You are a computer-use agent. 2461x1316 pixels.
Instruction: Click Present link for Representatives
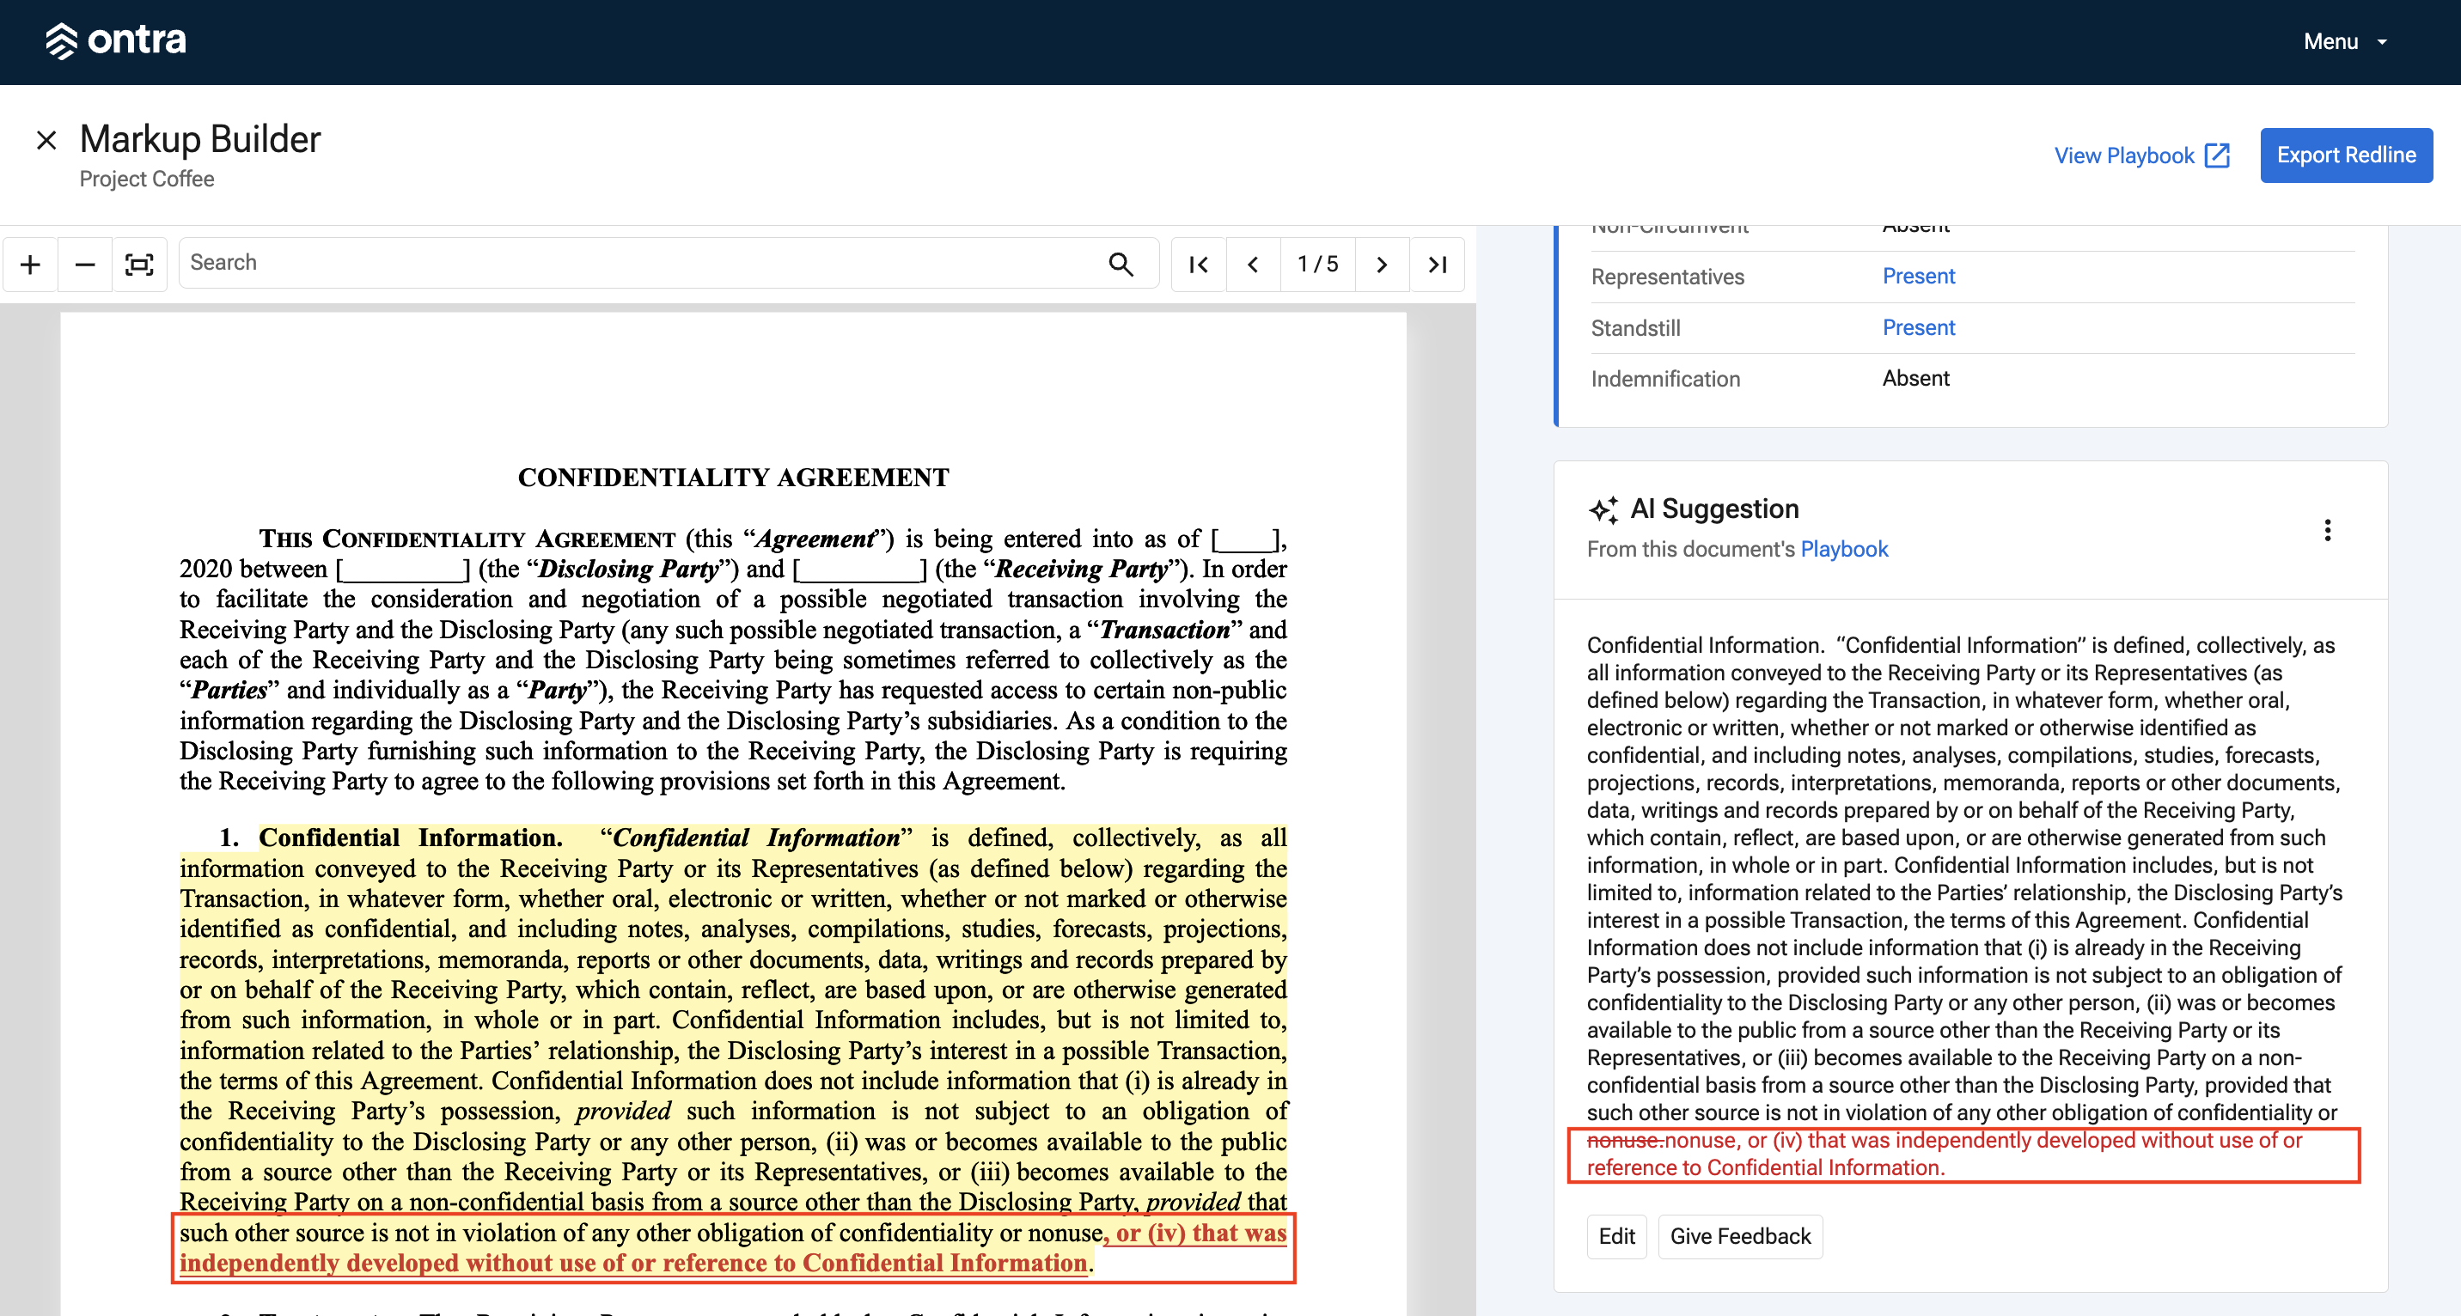coord(1918,276)
